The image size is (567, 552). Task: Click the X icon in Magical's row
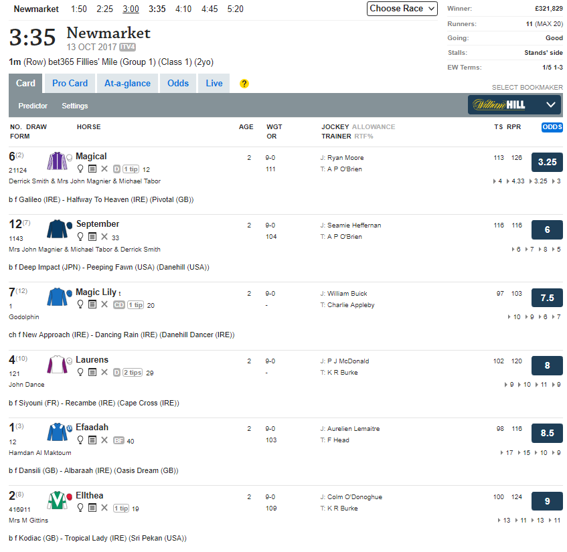[104, 169]
